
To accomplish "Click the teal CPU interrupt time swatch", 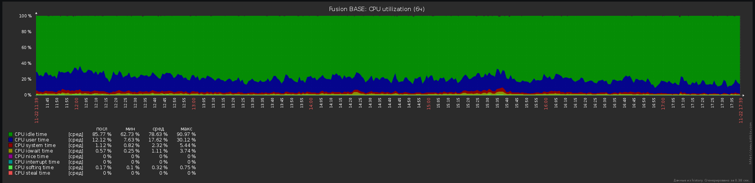I will 11,162.
